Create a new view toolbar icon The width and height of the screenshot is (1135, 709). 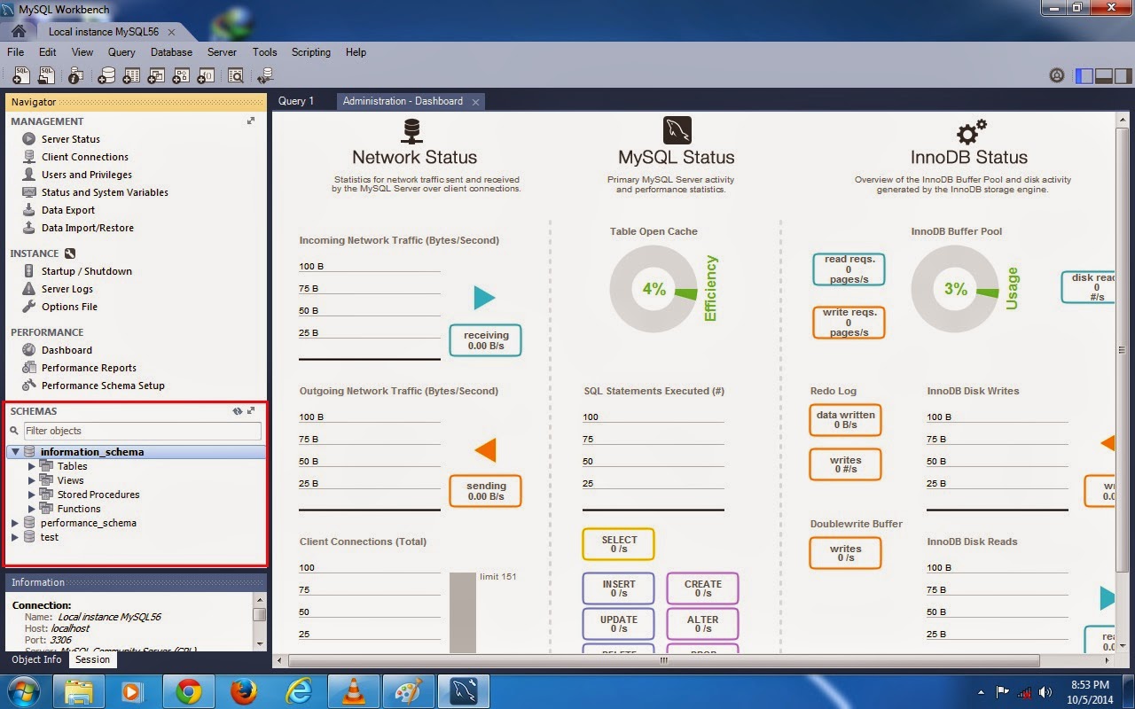(156, 76)
